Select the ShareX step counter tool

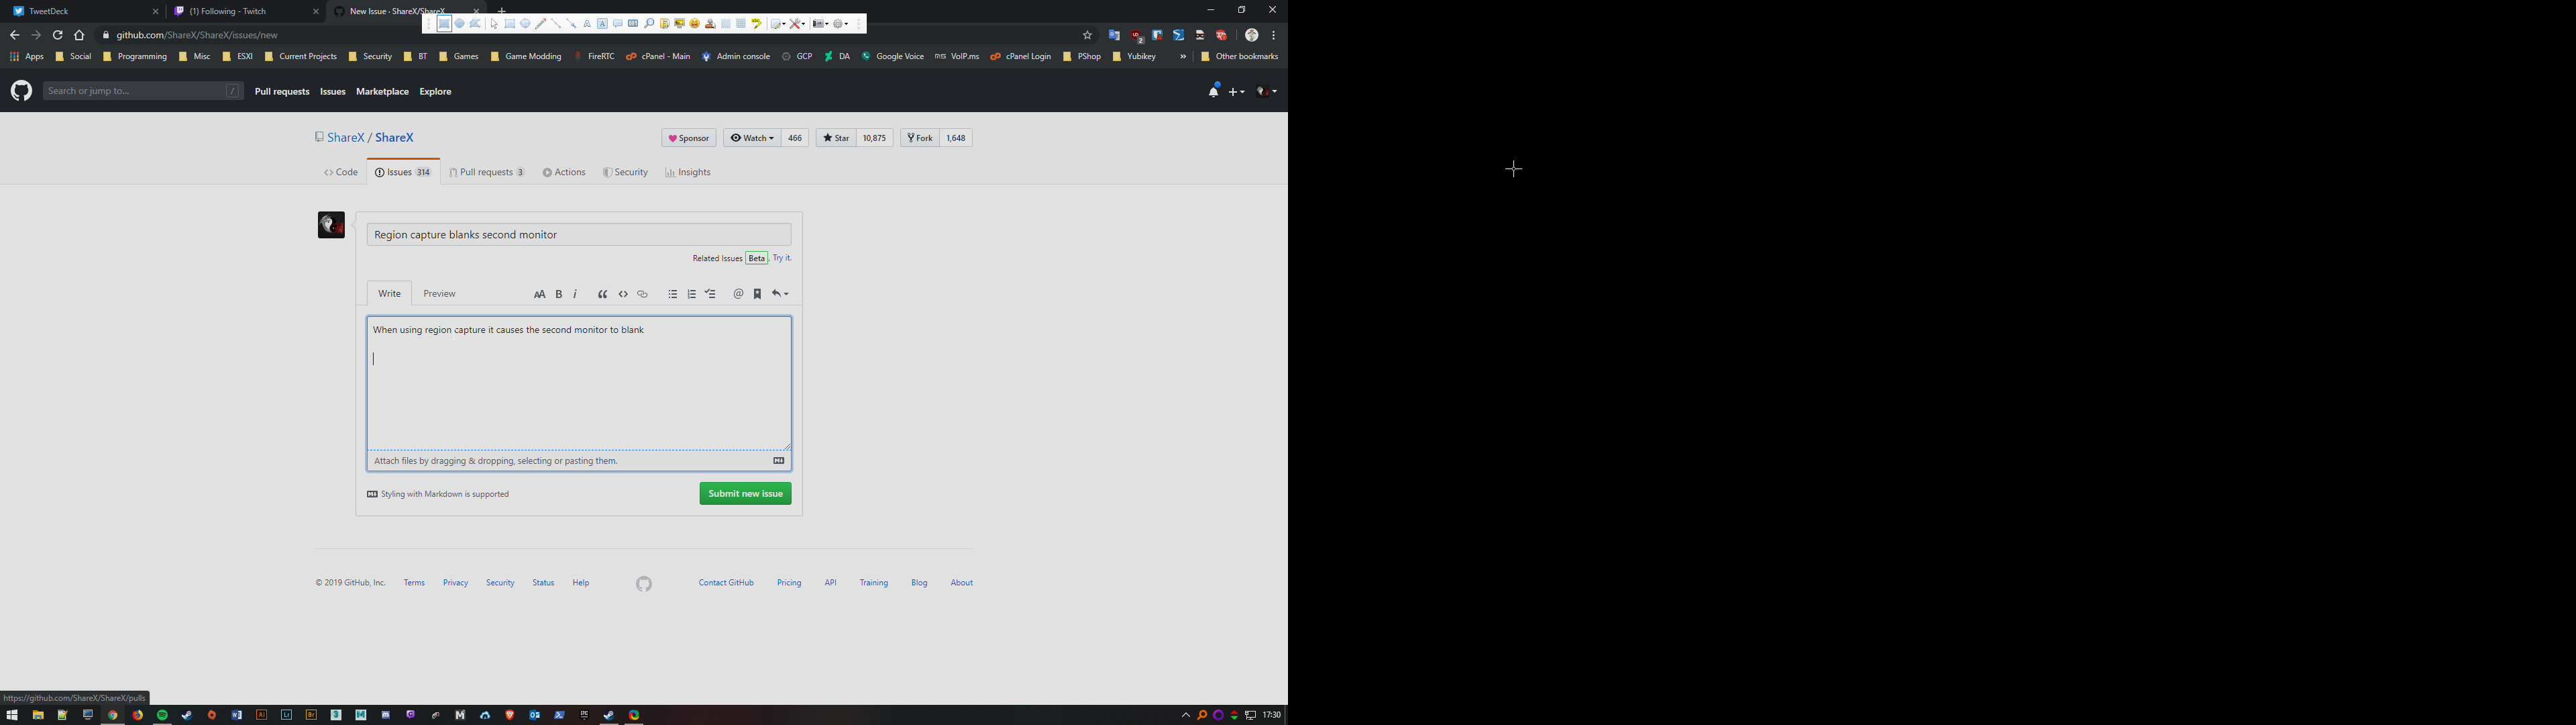point(633,24)
